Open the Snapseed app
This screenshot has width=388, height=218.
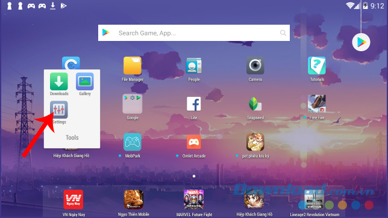tap(255, 104)
